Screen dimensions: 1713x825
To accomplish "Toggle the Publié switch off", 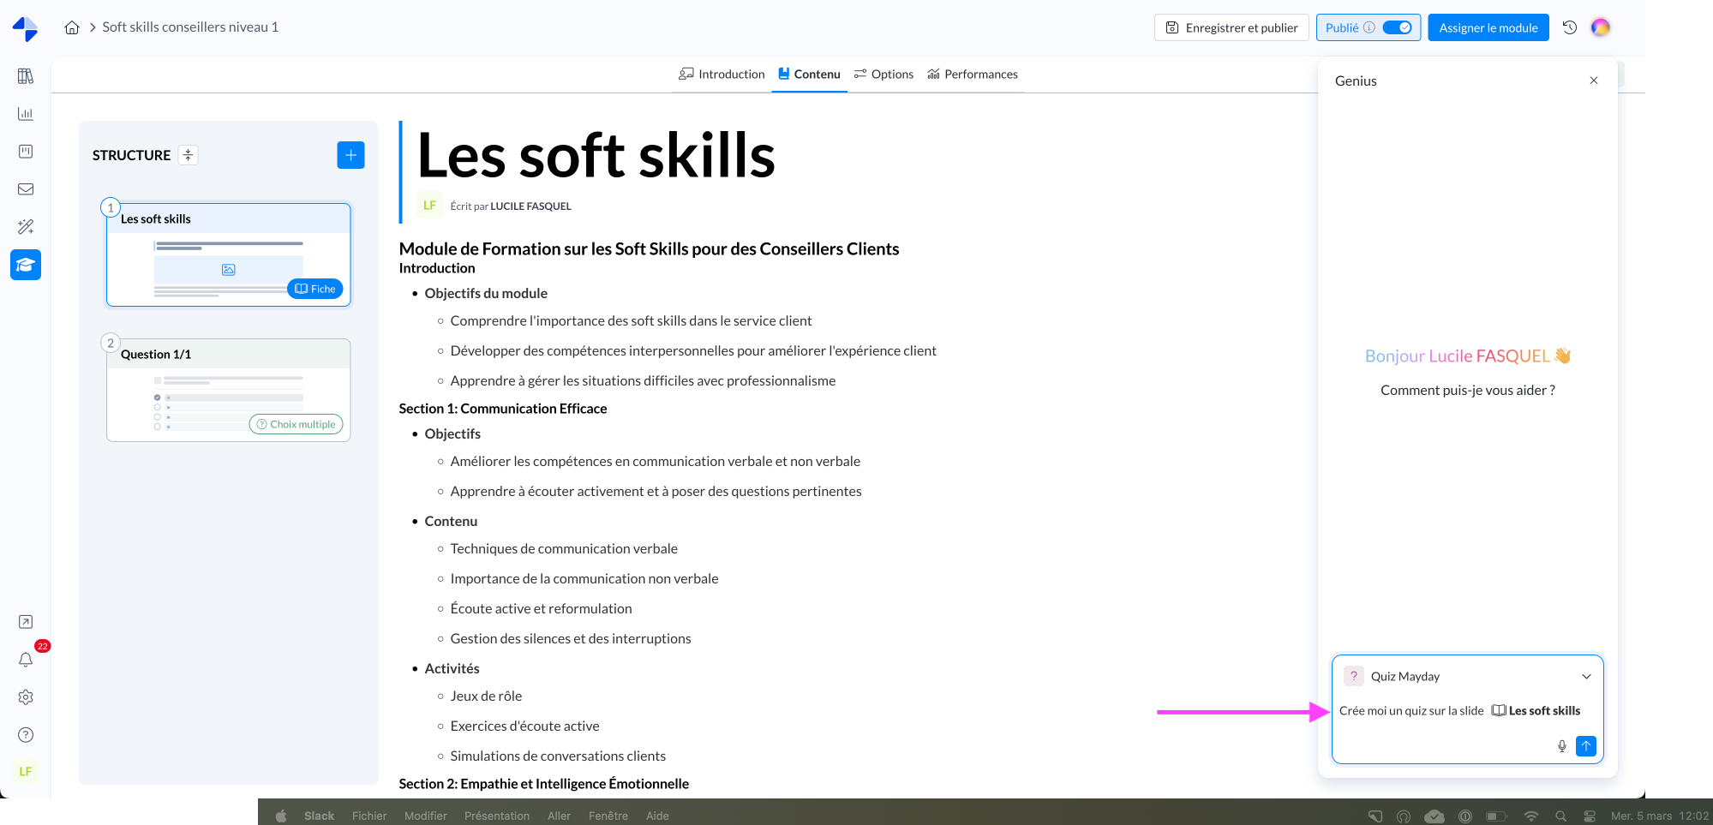I will (1397, 27).
